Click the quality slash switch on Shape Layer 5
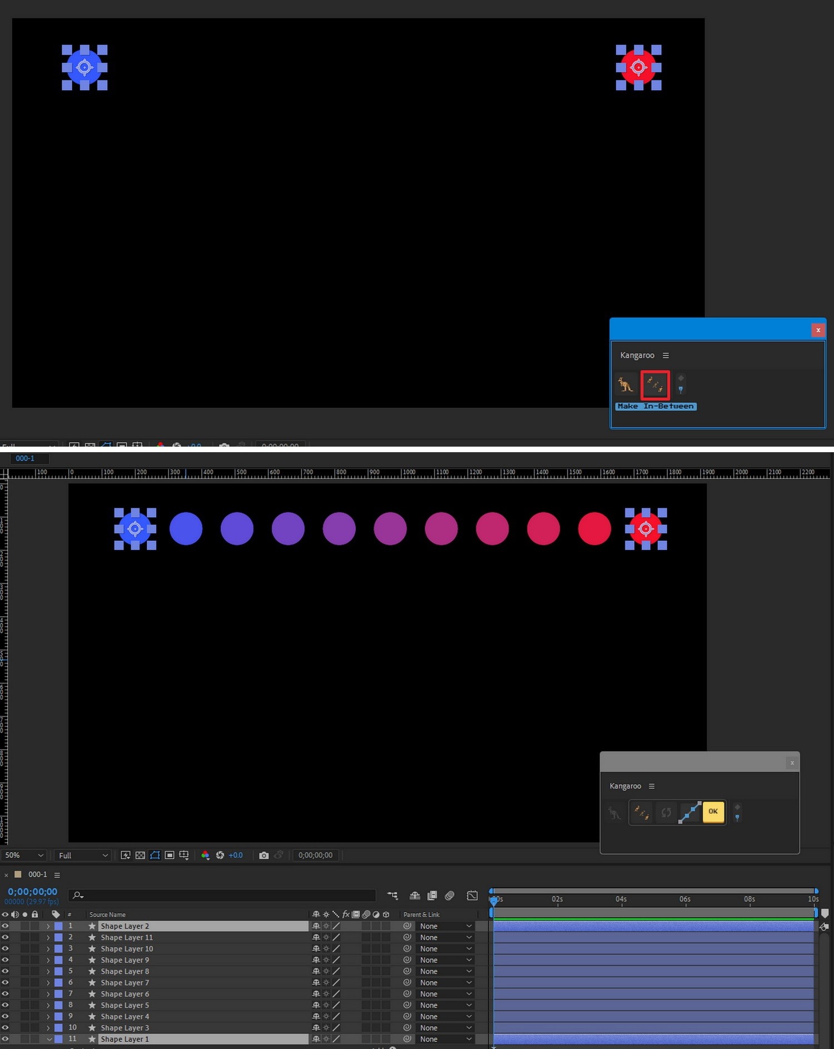 coord(336,1005)
